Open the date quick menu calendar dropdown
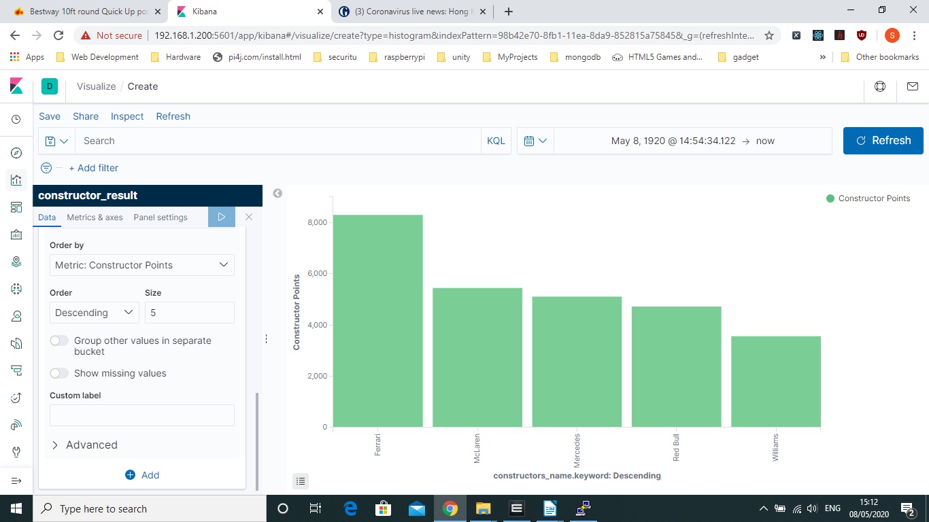 [535, 141]
